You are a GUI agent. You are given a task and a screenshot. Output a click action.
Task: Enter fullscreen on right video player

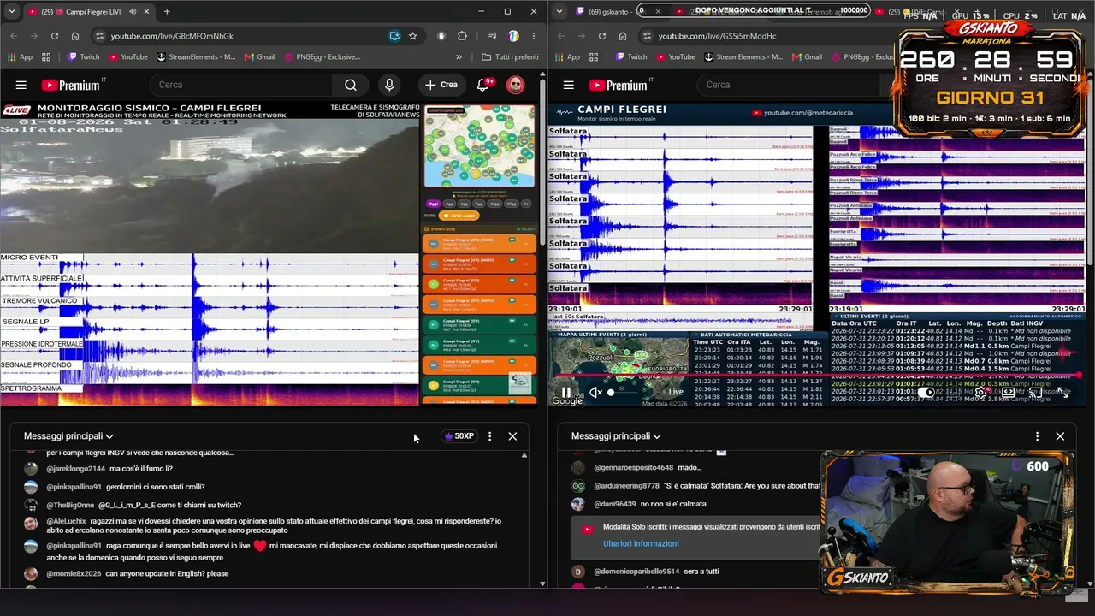[x=1062, y=393]
